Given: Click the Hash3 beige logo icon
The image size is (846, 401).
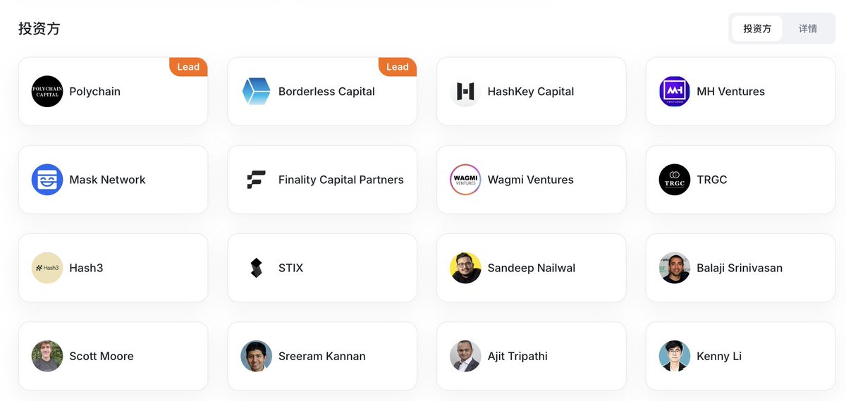Looking at the screenshot, I should pyautogui.click(x=47, y=268).
